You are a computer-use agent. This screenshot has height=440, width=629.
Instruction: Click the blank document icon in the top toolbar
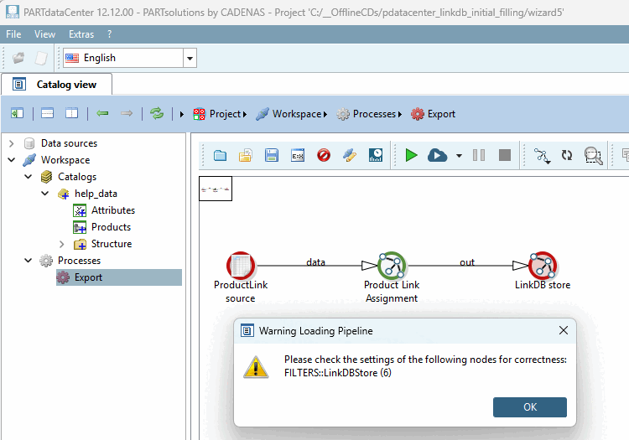pyautogui.click(x=41, y=58)
